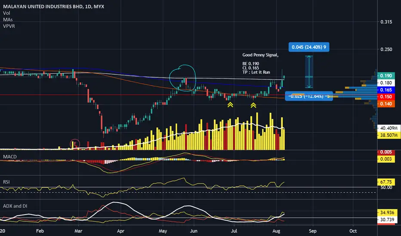The image size is (401, 236).
Task: Select the VPVR indicator label
Action: tap(9, 26)
